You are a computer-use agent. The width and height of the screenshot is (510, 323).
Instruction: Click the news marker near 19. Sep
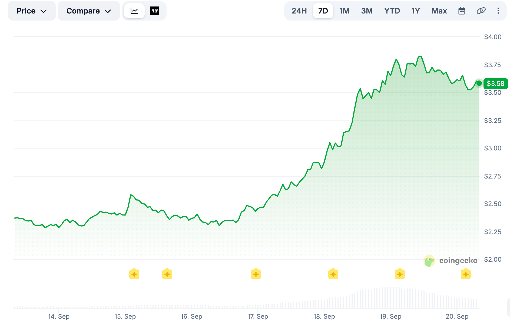tap(400, 274)
